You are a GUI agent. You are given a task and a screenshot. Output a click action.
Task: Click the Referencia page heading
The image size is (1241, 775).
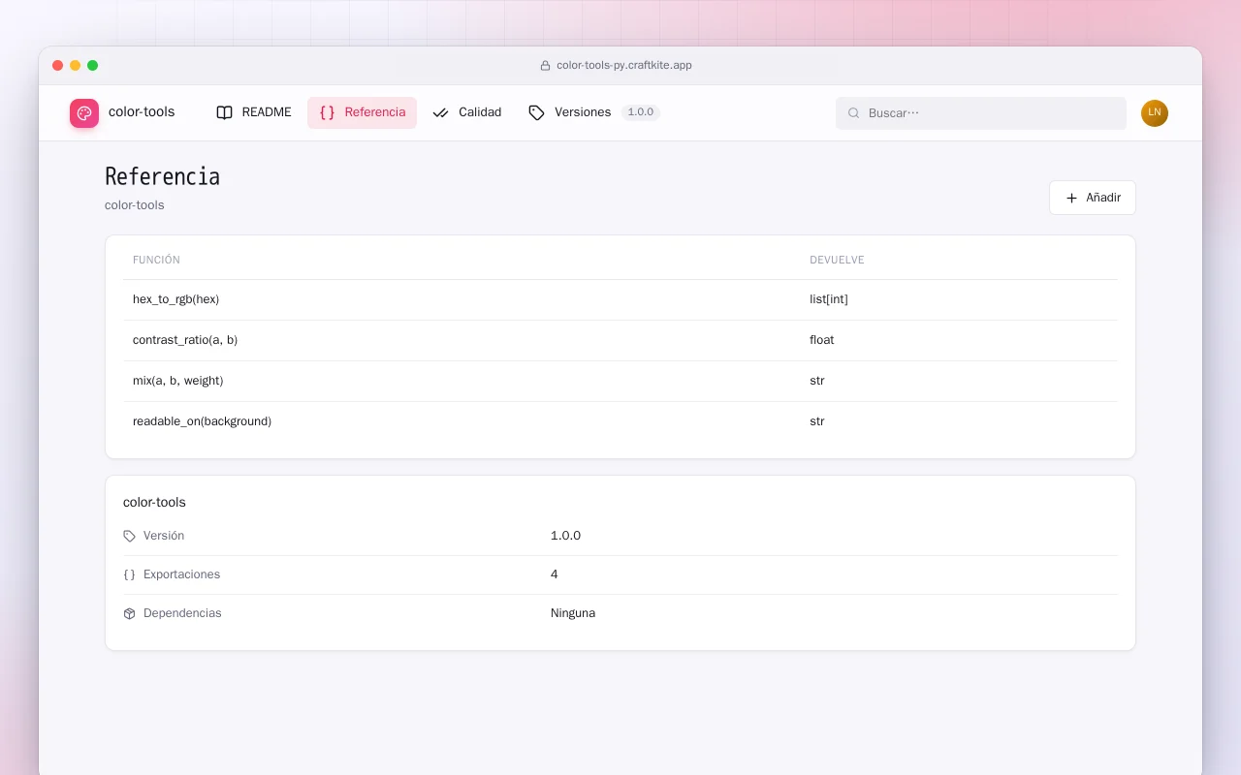(162, 177)
